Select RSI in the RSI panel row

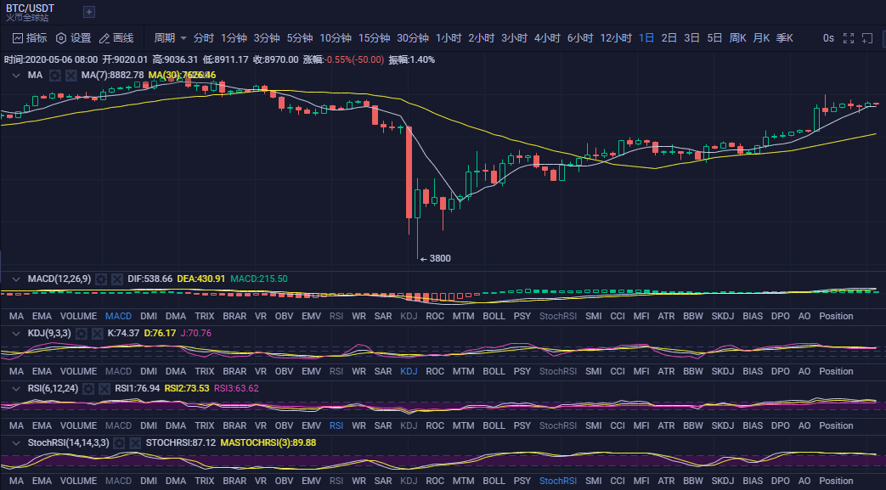point(336,425)
